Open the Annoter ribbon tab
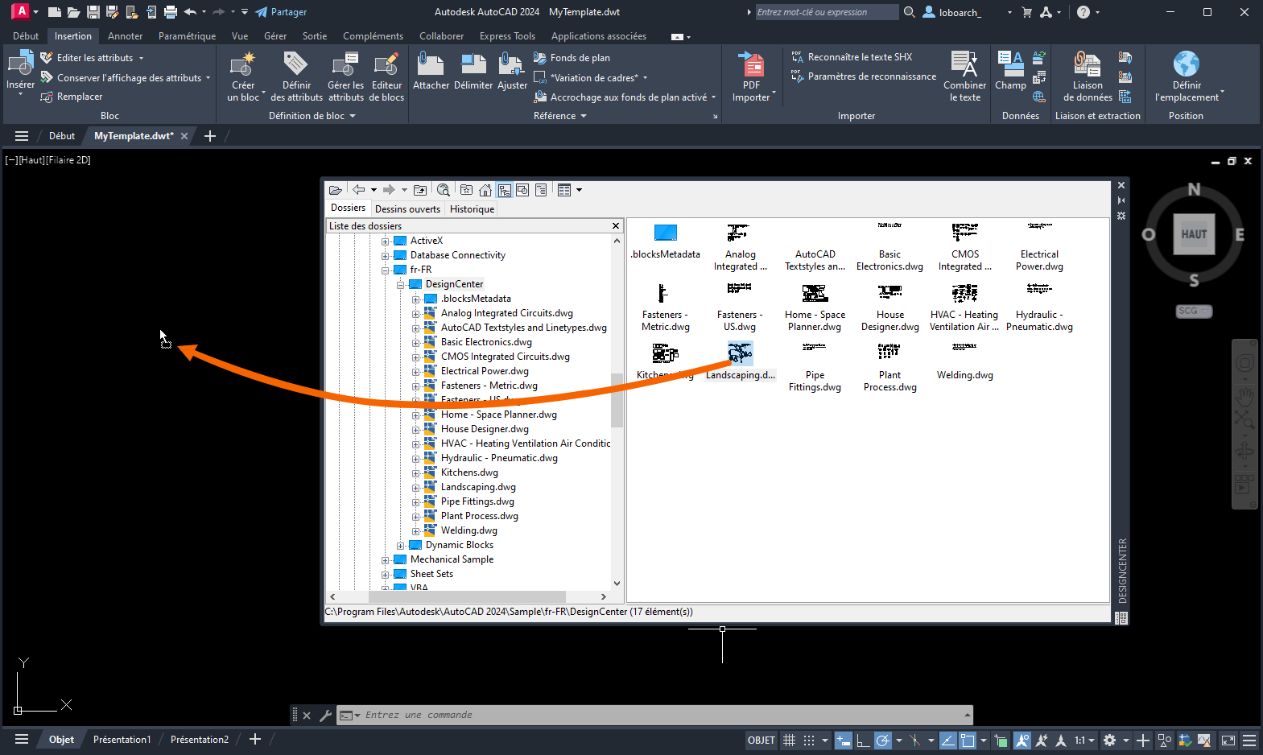1263x755 pixels. pyautogui.click(x=125, y=36)
